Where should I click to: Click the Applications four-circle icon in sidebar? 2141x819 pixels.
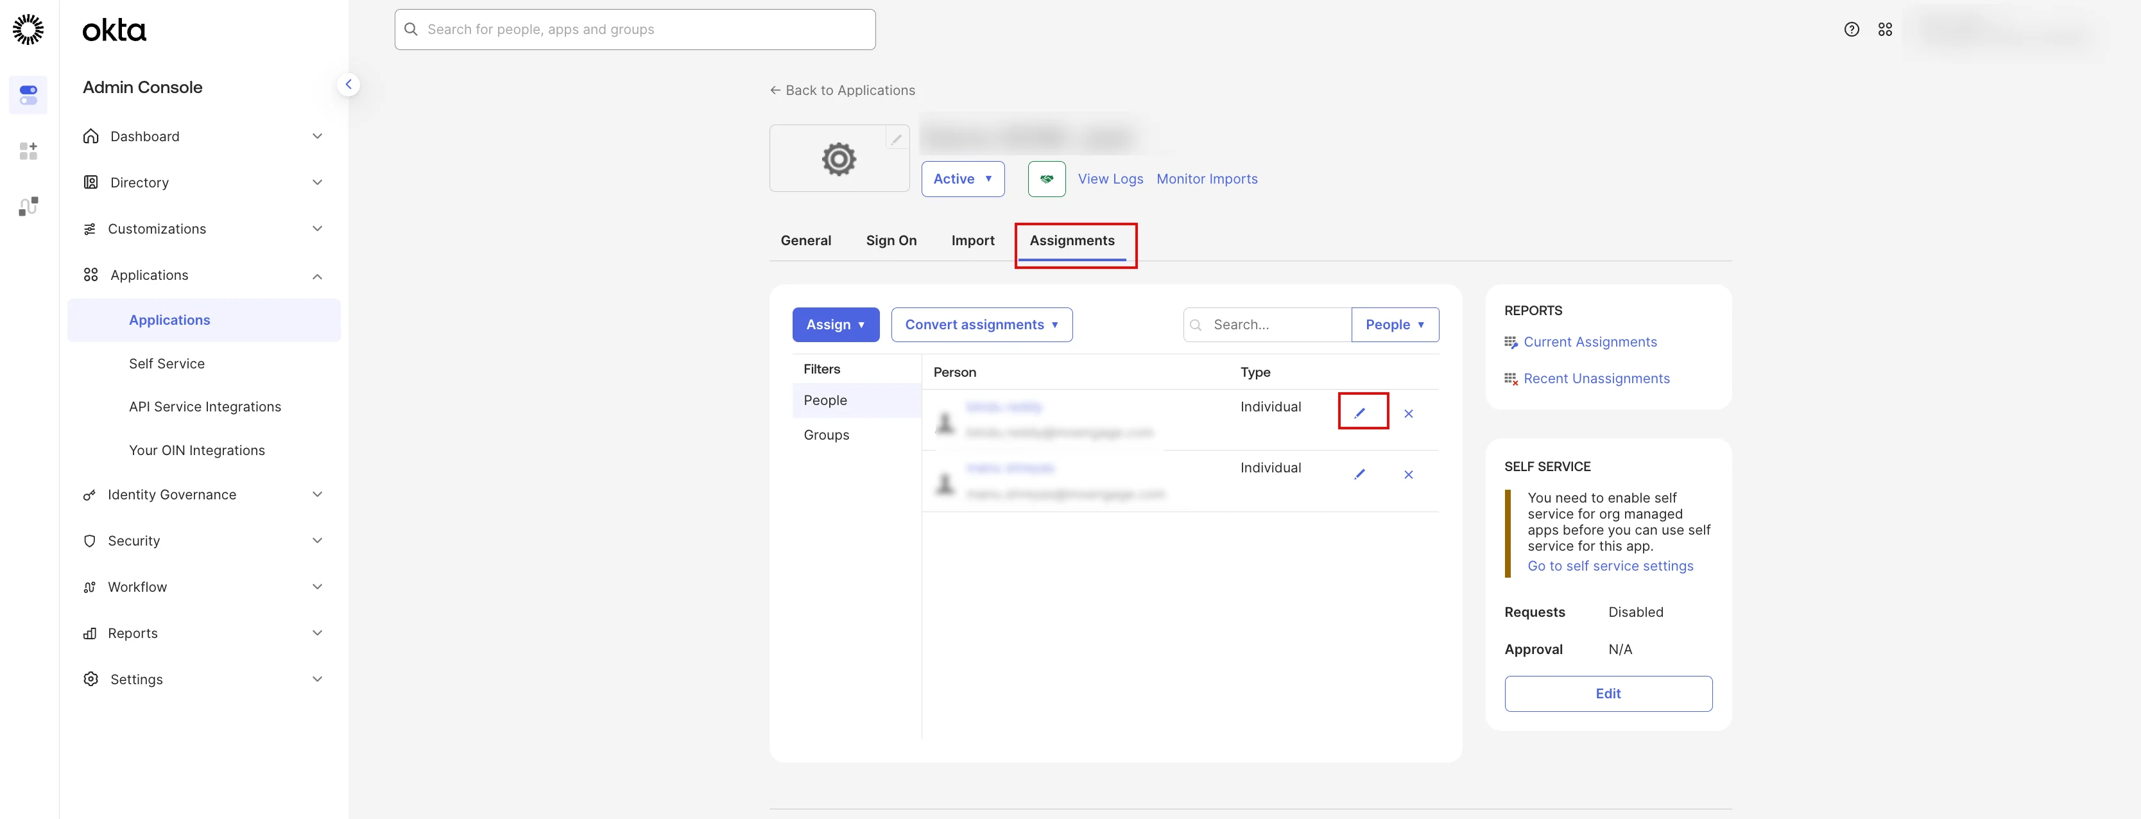click(90, 274)
